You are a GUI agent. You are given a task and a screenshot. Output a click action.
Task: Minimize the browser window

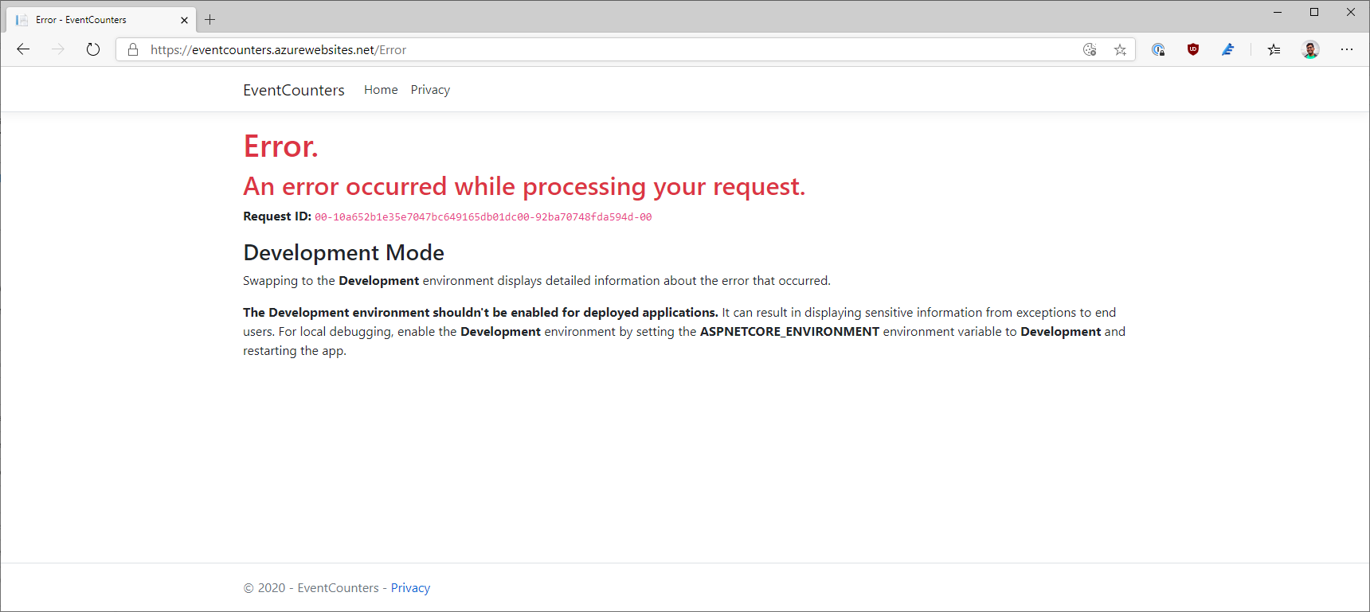pos(1278,12)
